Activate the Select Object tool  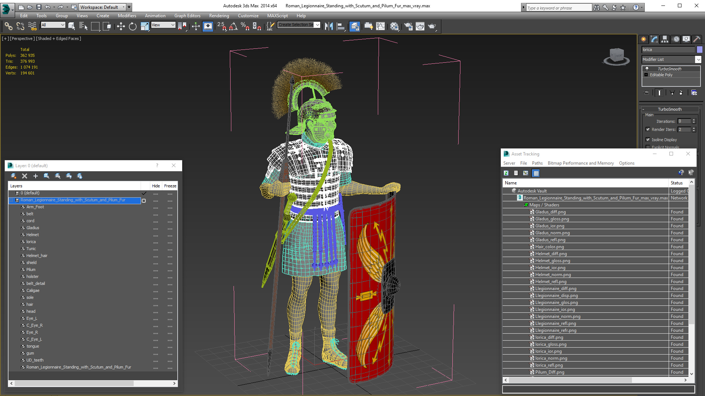[72, 26]
